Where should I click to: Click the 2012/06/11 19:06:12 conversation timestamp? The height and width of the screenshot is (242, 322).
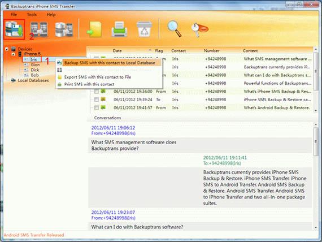[x=113, y=128]
